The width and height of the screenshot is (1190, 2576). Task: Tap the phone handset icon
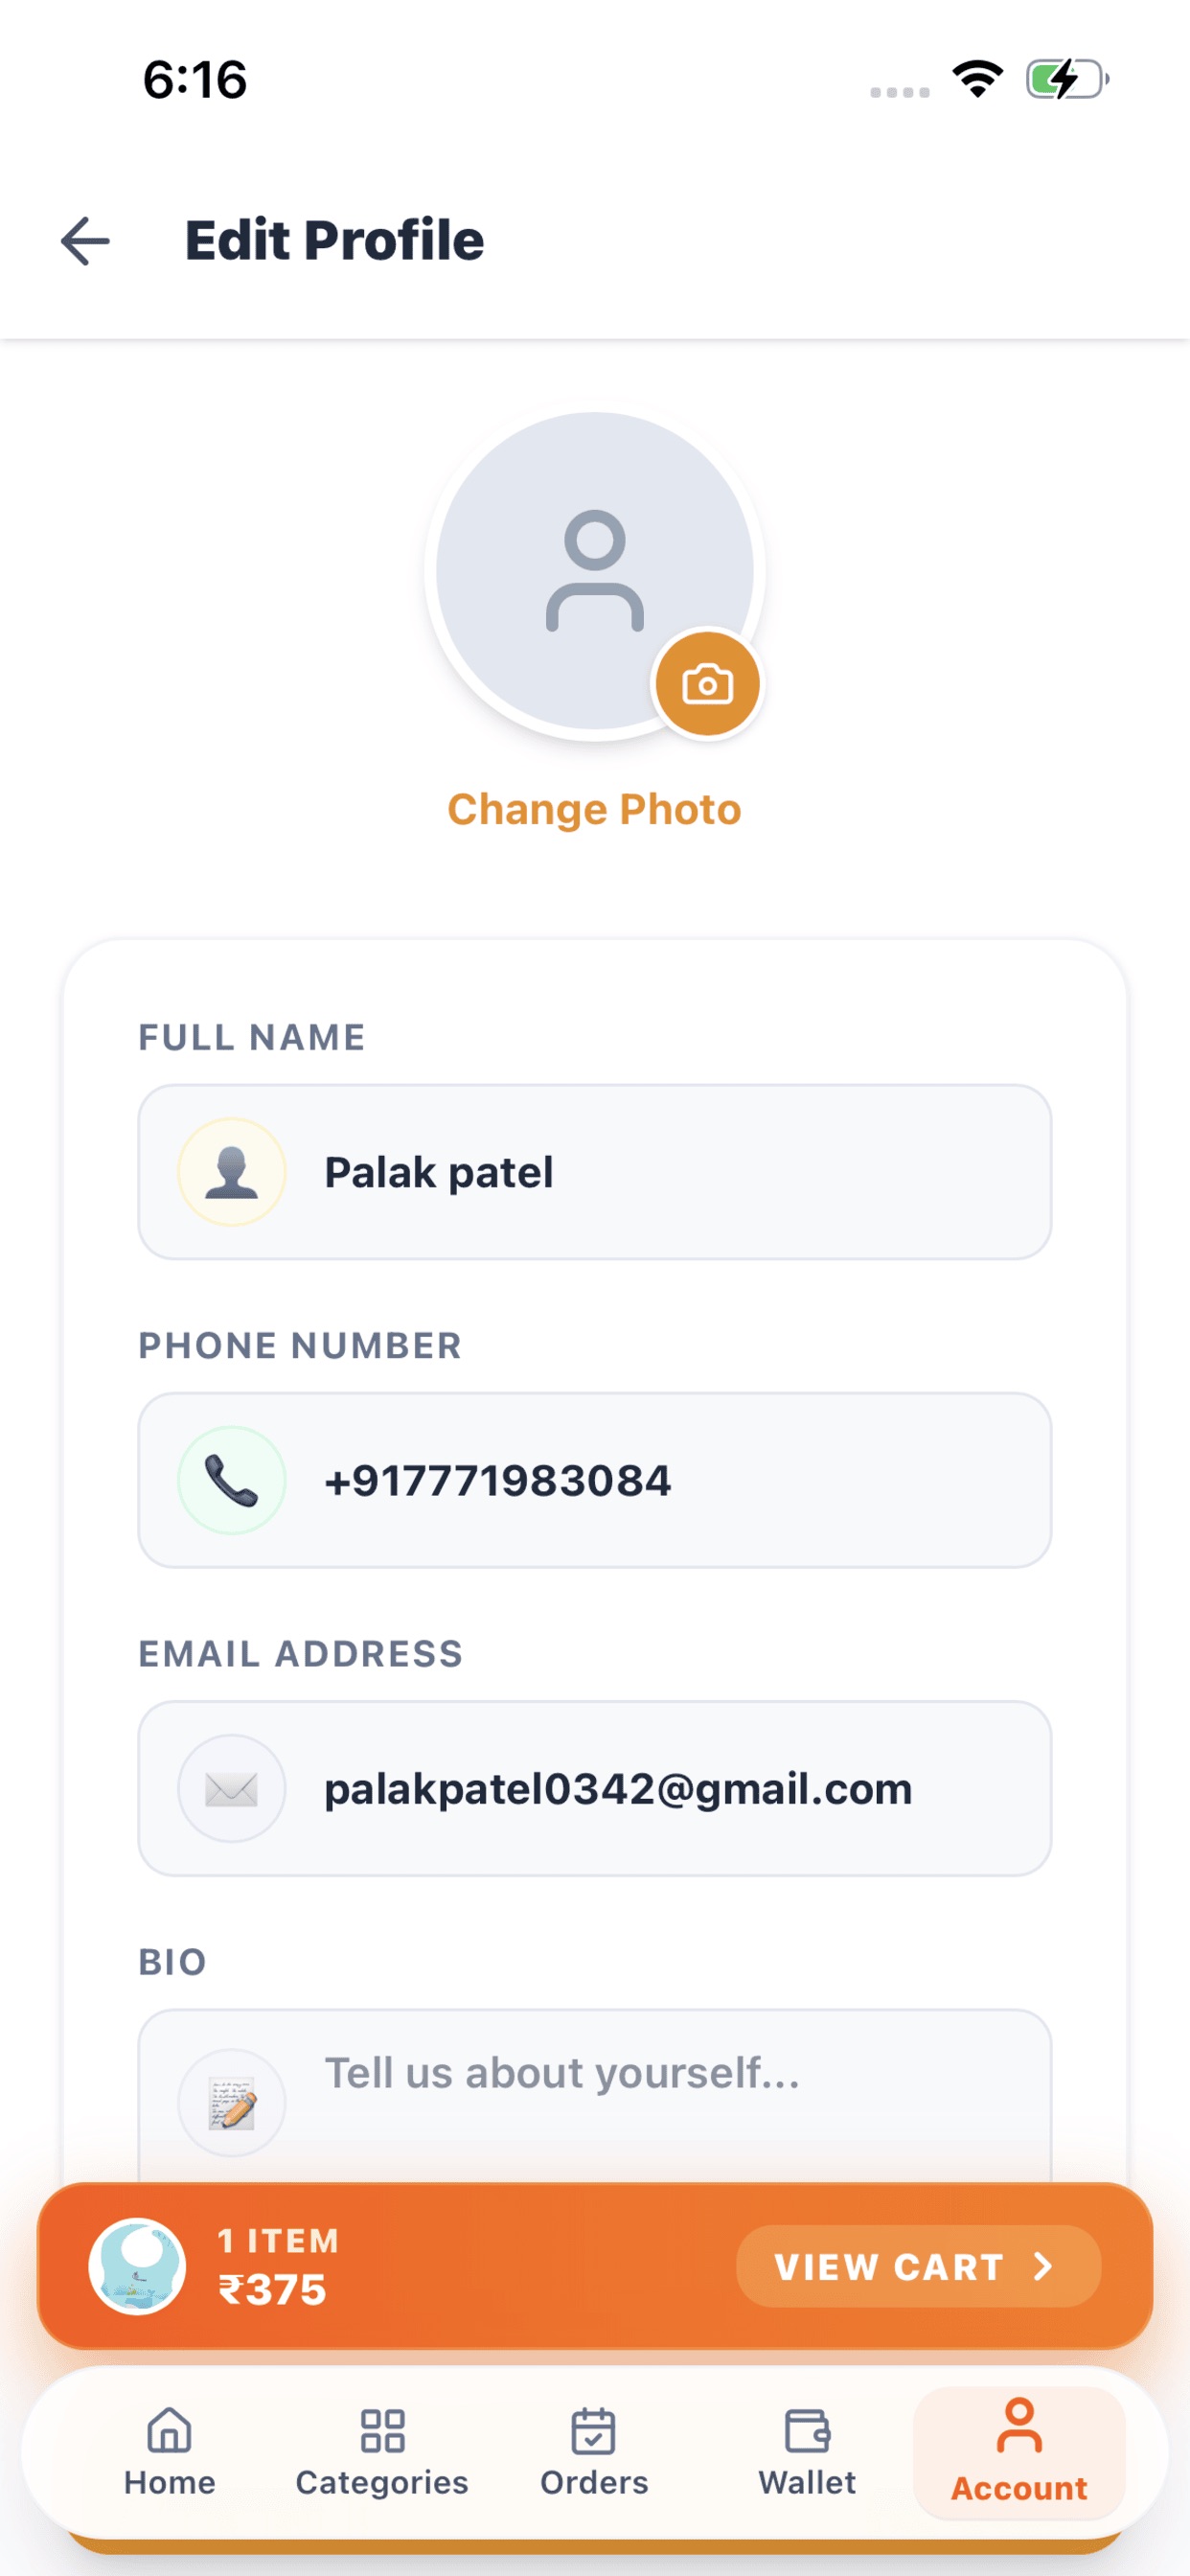[232, 1480]
